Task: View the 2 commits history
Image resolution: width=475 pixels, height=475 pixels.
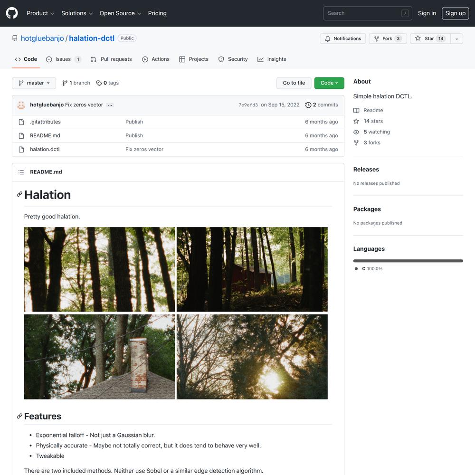Action: (322, 105)
